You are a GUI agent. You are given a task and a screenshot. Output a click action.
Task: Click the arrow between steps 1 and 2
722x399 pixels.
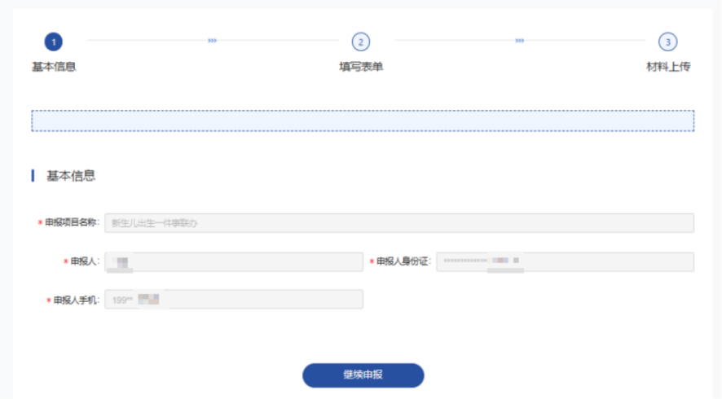pyautogui.click(x=212, y=40)
